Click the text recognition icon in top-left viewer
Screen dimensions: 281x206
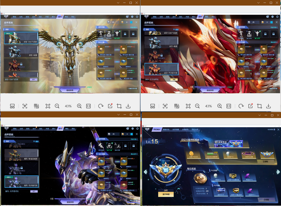coord(25,106)
